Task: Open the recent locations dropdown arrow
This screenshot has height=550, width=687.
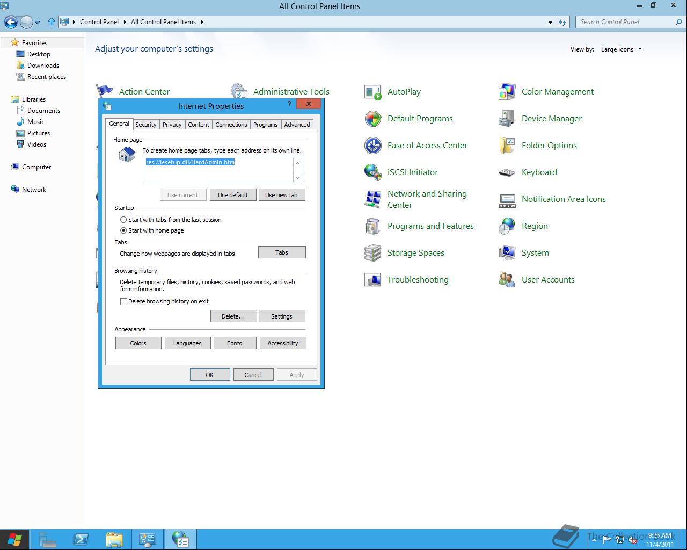Action: pyautogui.click(x=37, y=23)
